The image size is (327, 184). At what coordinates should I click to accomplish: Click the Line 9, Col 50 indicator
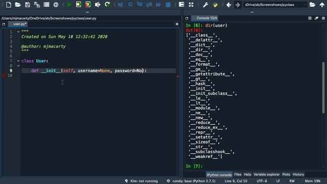pos(236,181)
